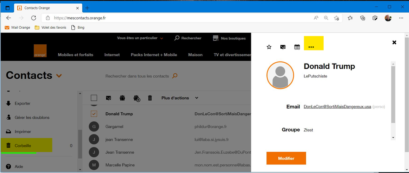This screenshot has width=409, height=173.
Task: Select Gérer les doublons in sidebar
Action: click(x=32, y=118)
